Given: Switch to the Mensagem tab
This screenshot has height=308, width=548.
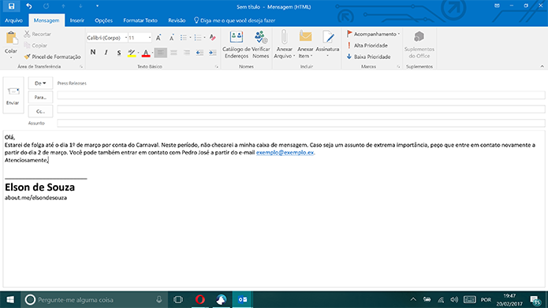Looking at the screenshot, I should tap(47, 20).
